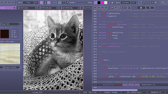Image resolution: width=168 pixels, height=94 pixels.
Task: Click the second file icon in the top-left toolbar
Action: (x=6, y=3)
